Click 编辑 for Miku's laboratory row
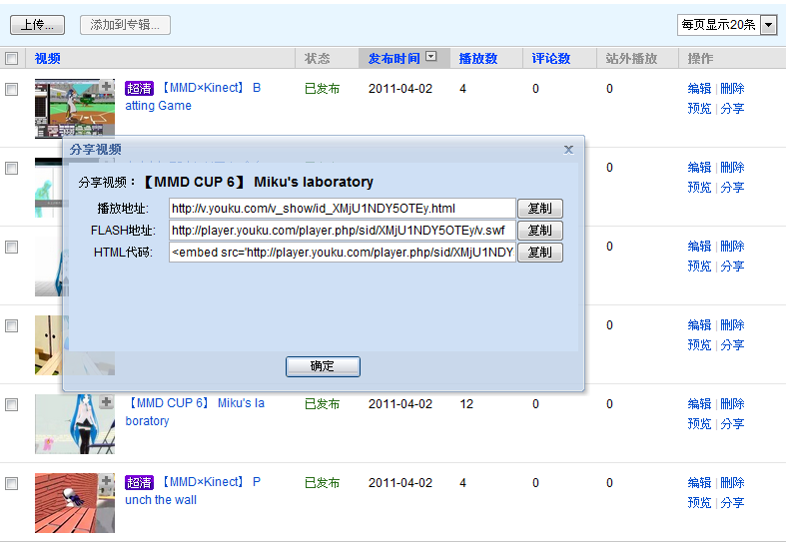Screen dimensions: 786x544 [699, 404]
